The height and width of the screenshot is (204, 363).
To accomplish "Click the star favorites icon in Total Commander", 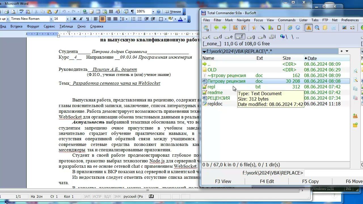I will tap(254, 27).
